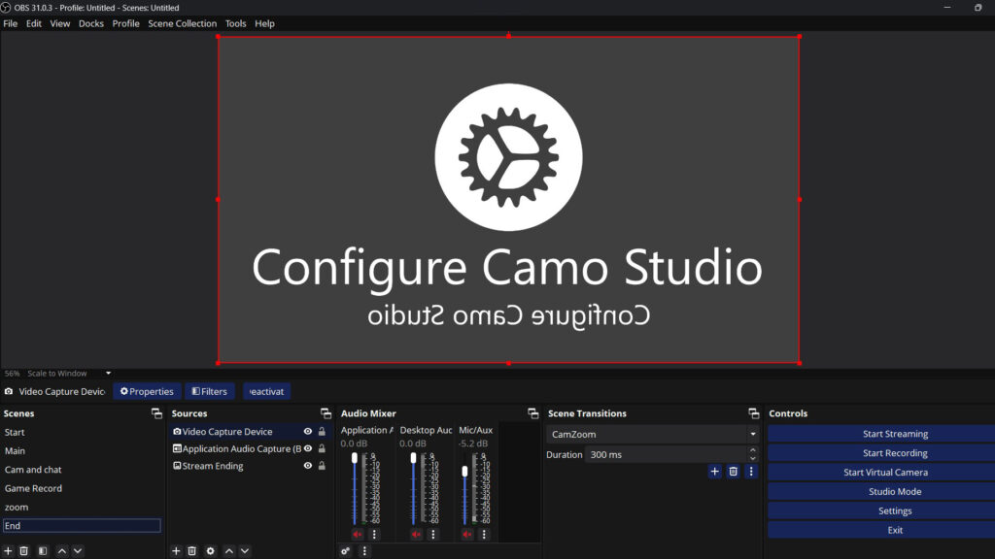Screen dimensions: 995x559
Task: Open Filters for the selected source
Action: click(x=210, y=392)
